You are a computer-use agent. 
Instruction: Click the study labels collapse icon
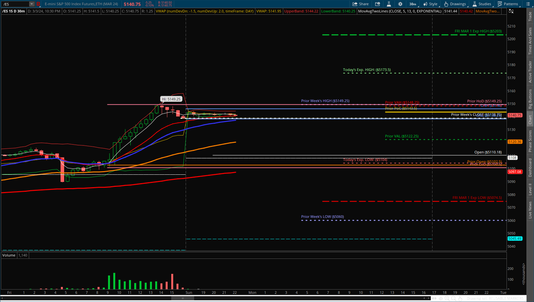(512, 11)
